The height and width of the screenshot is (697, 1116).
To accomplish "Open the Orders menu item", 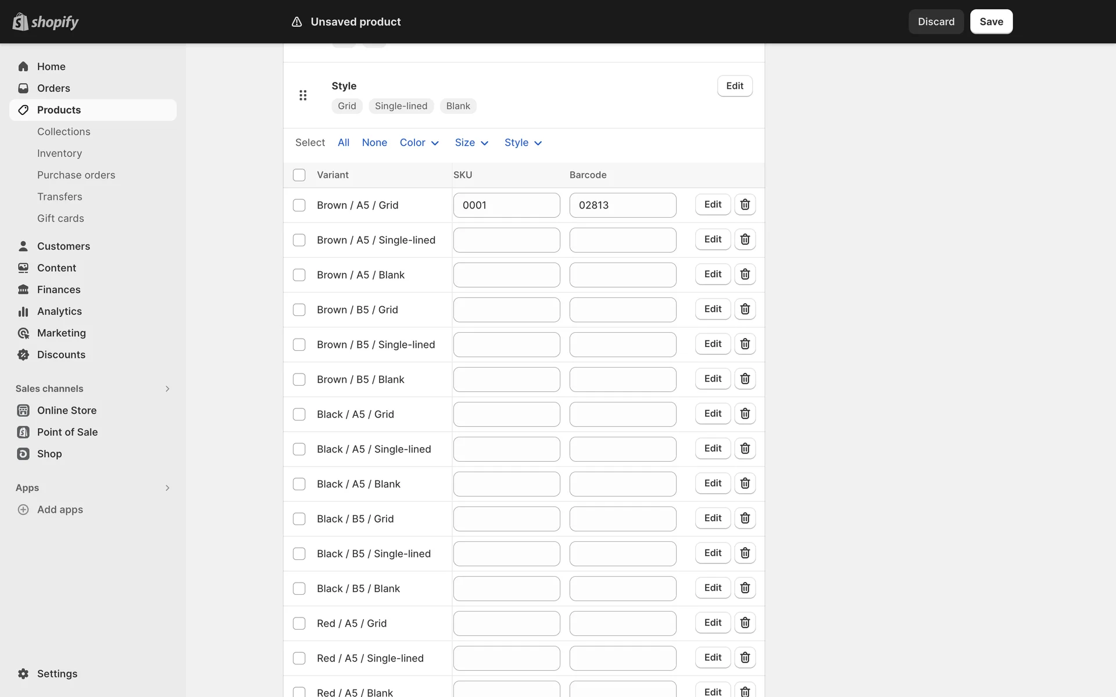I will click(x=53, y=88).
